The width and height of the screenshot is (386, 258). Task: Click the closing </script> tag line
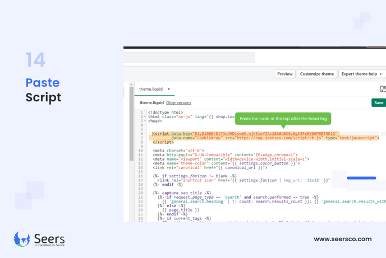pyautogui.click(x=163, y=142)
